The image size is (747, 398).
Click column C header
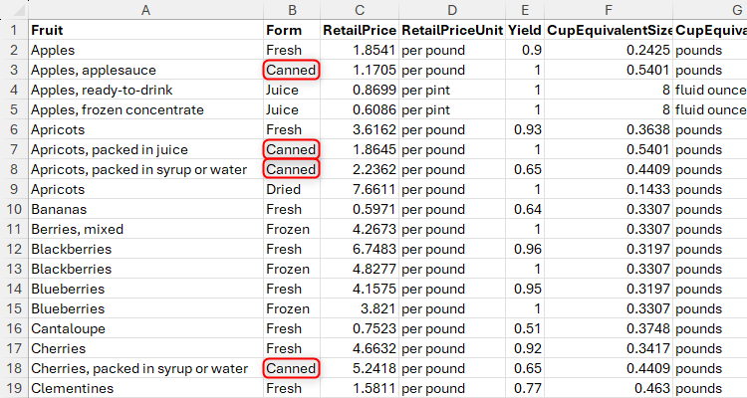pos(359,10)
